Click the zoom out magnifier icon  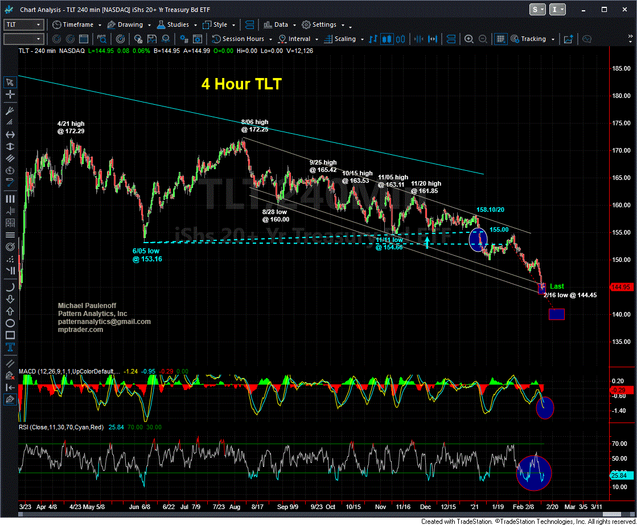click(x=483, y=39)
